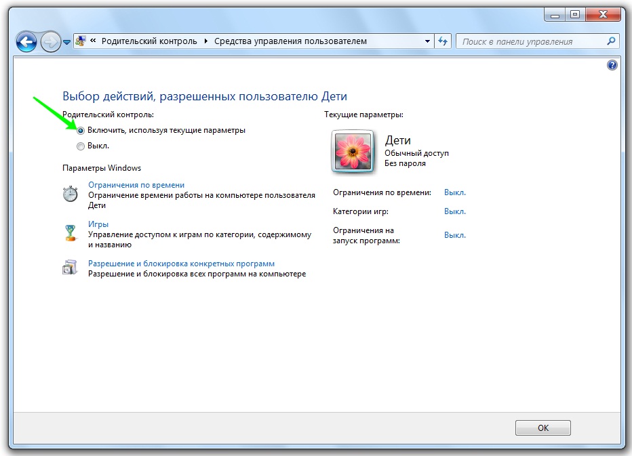Refresh the page with the refresh icon
This screenshot has width=632, height=456.
tap(443, 41)
